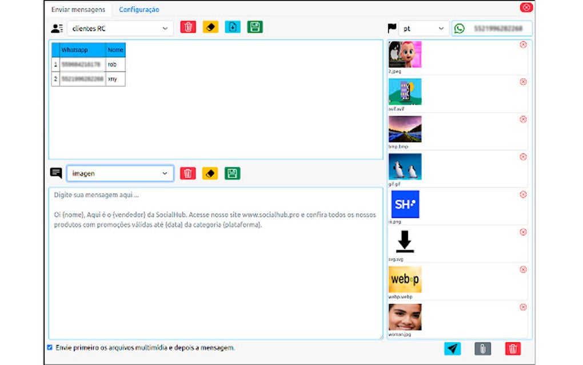583x365 pixels.
Task: Import contacts using the cyan download icon
Action: click(233, 27)
